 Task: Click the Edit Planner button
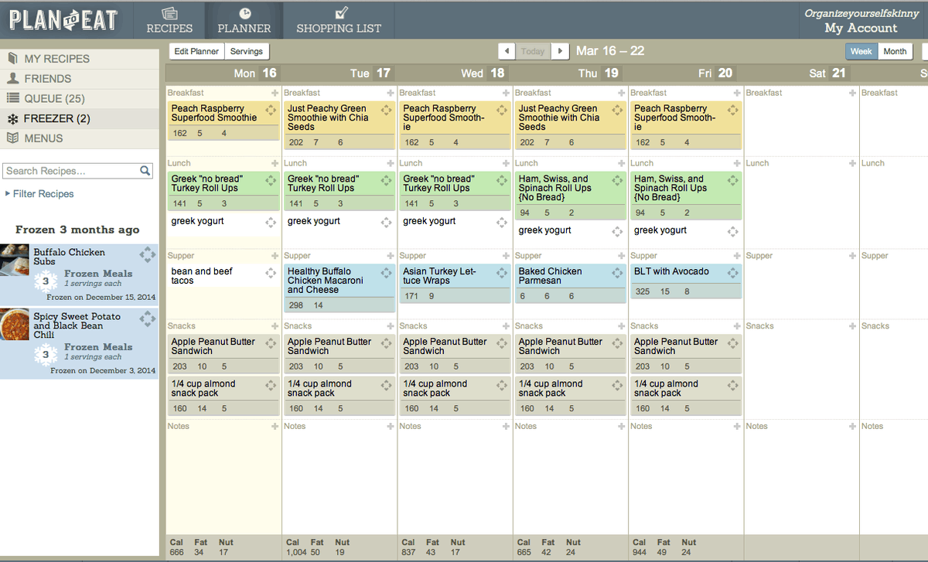click(196, 52)
